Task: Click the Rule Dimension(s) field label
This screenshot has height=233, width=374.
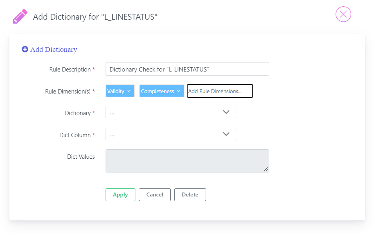Action: pos(68,92)
